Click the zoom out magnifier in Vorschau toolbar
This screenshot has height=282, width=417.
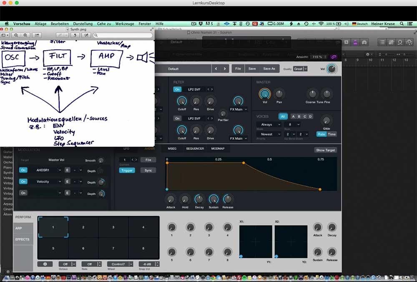(16, 35)
